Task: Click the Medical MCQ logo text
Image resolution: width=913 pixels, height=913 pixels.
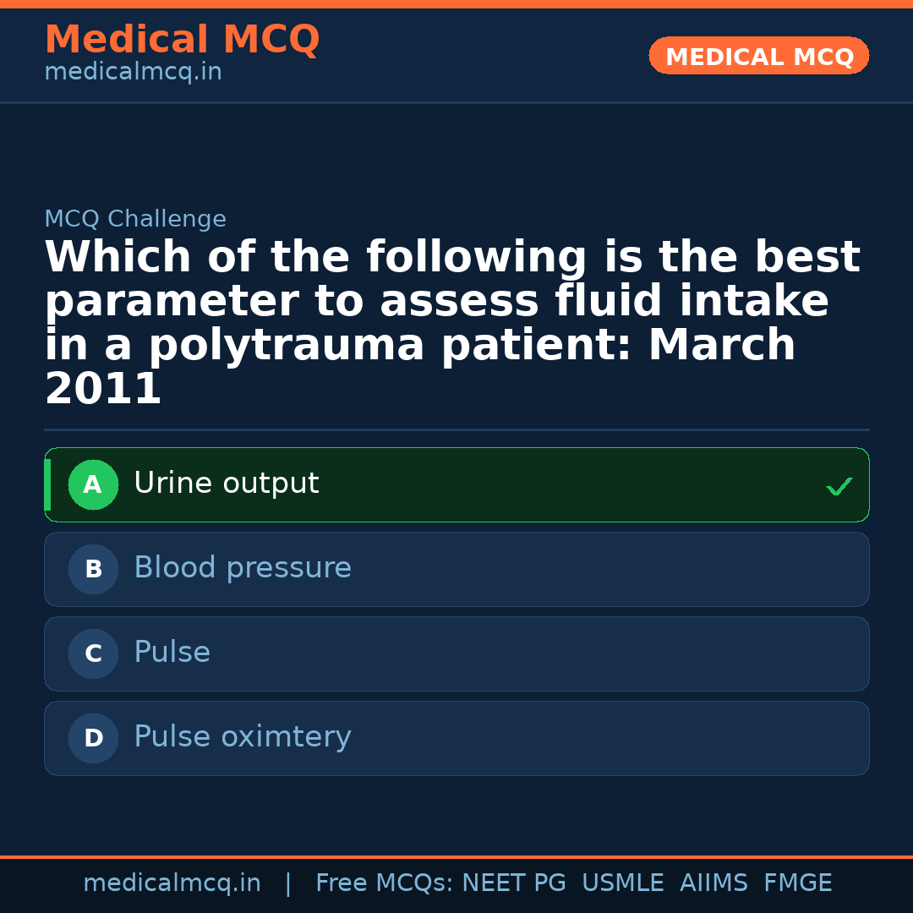Action: [x=182, y=40]
